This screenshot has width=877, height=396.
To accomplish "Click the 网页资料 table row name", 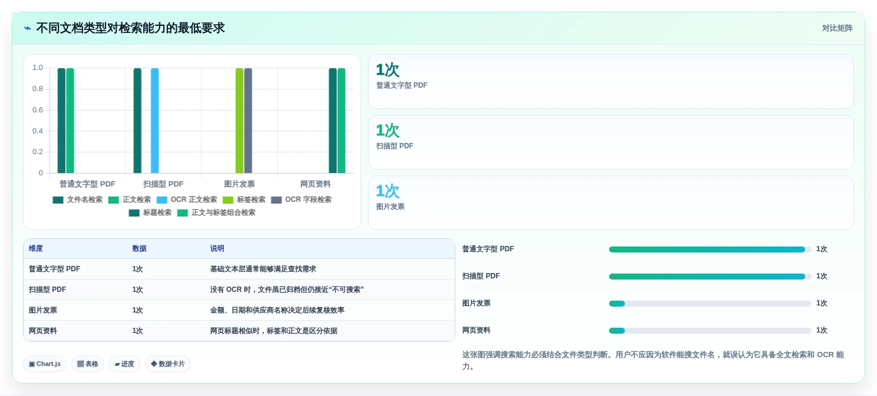I will click(x=43, y=331).
